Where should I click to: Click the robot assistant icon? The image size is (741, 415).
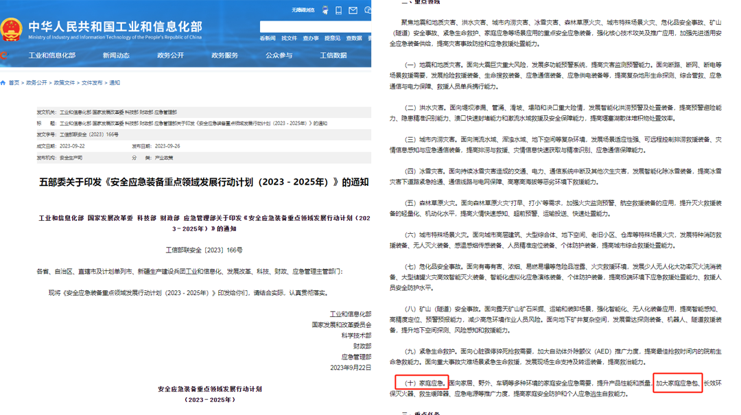click(x=325, y=10)
